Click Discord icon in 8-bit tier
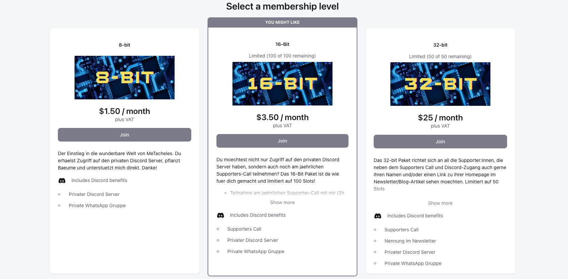This screenshot has width=568, height=279. coord(62,181)
